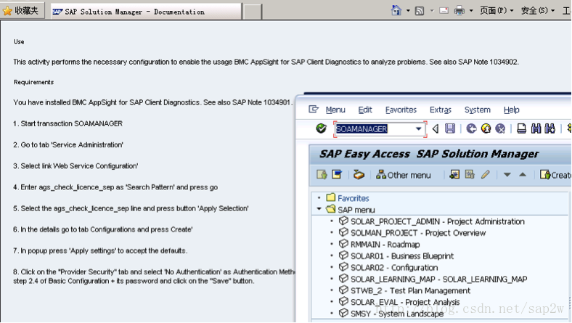
Task: Open the 安全(S) Safety dropdown
Action: 538,11
